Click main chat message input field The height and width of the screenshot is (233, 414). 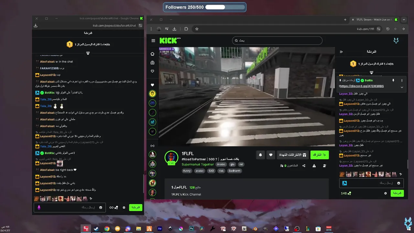coord(372,183)
